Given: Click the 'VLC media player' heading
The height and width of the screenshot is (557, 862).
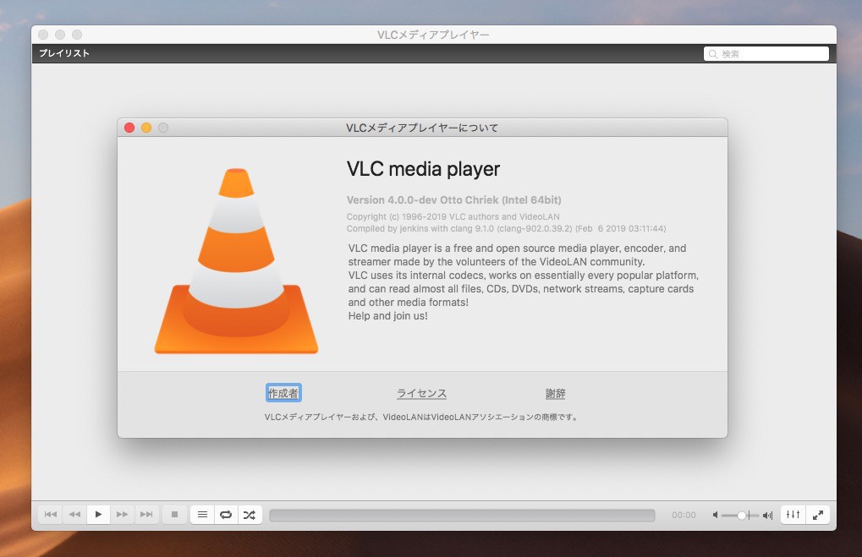Looking at the screenshot, I should coord(423,169).
